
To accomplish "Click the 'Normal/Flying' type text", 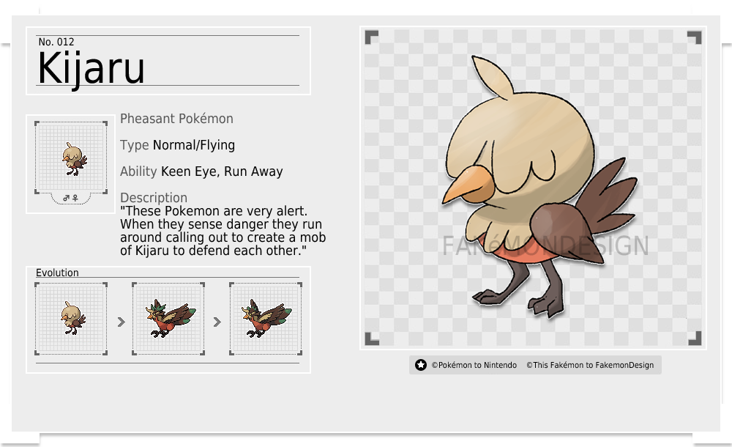I will click(194, 145).
